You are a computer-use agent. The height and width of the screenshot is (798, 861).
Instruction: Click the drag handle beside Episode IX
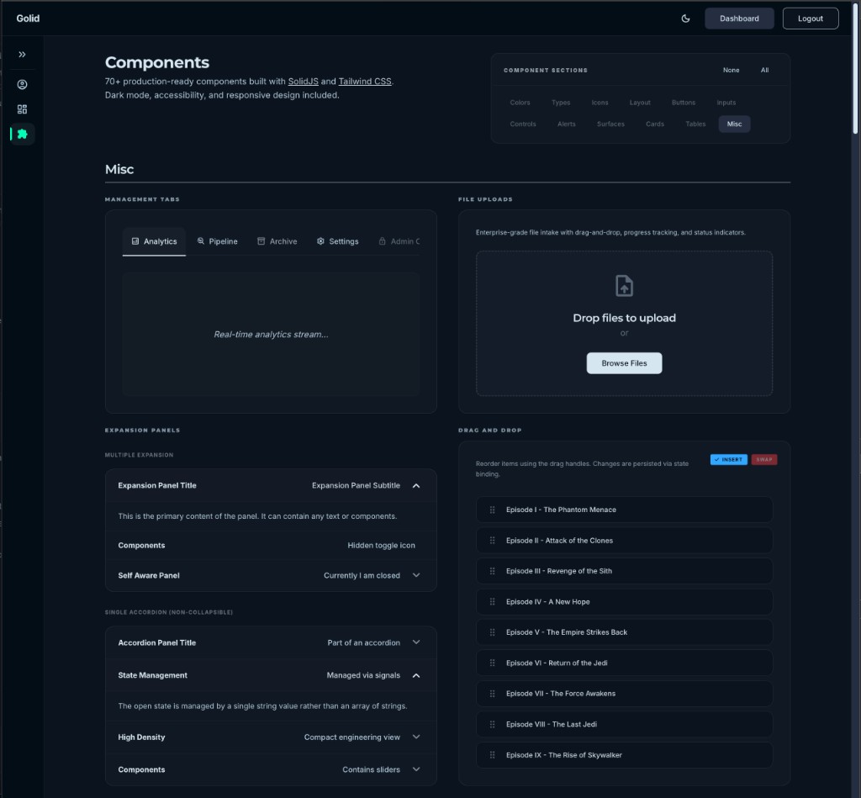pos(494,755)
